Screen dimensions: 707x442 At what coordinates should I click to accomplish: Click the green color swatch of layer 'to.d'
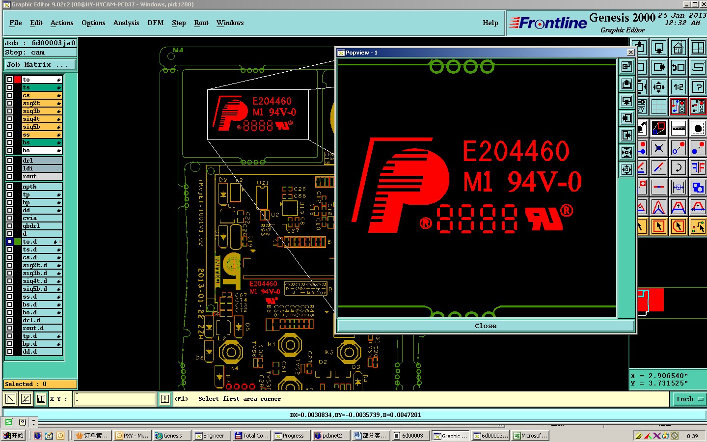pyautogui.click(x=18, y=242)
